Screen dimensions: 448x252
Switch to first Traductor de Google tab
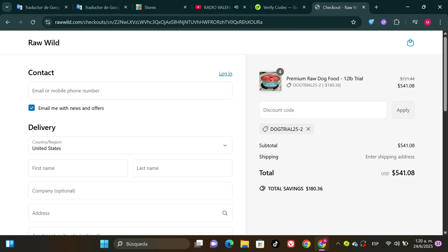point(42,7)
